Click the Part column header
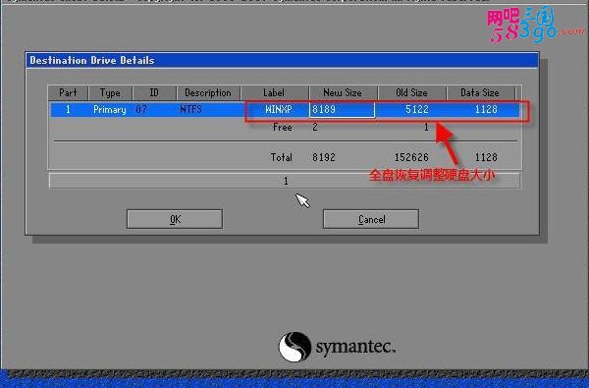Image resolution: width=589 pixels, height=388 pixels. pyautogui.click(x=68, y=93)
